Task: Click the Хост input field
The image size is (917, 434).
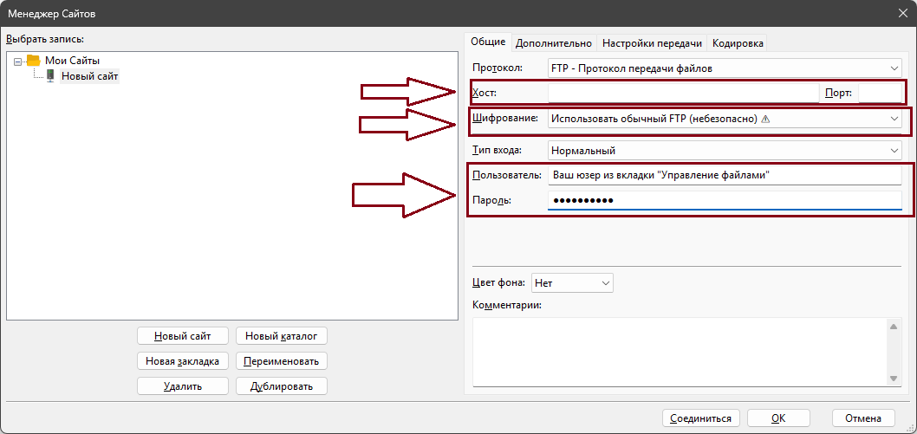Action: point(683,93)
